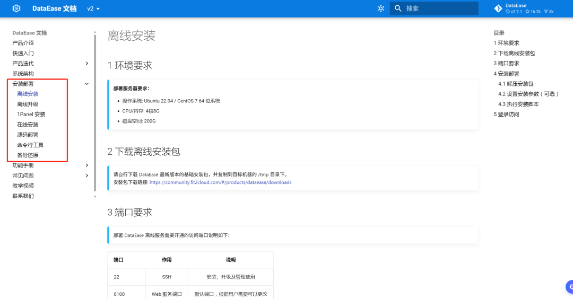Select 离线升级 in the sidebar

(28, 104)
